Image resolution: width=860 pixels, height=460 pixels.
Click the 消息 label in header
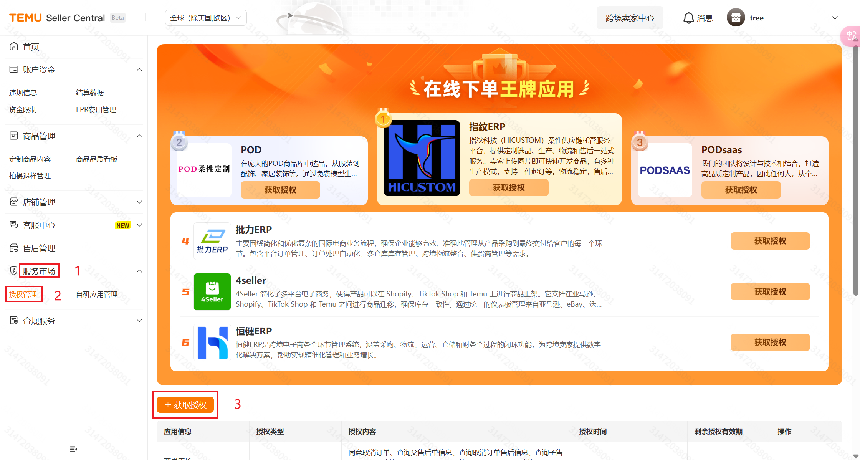(705, 18)
